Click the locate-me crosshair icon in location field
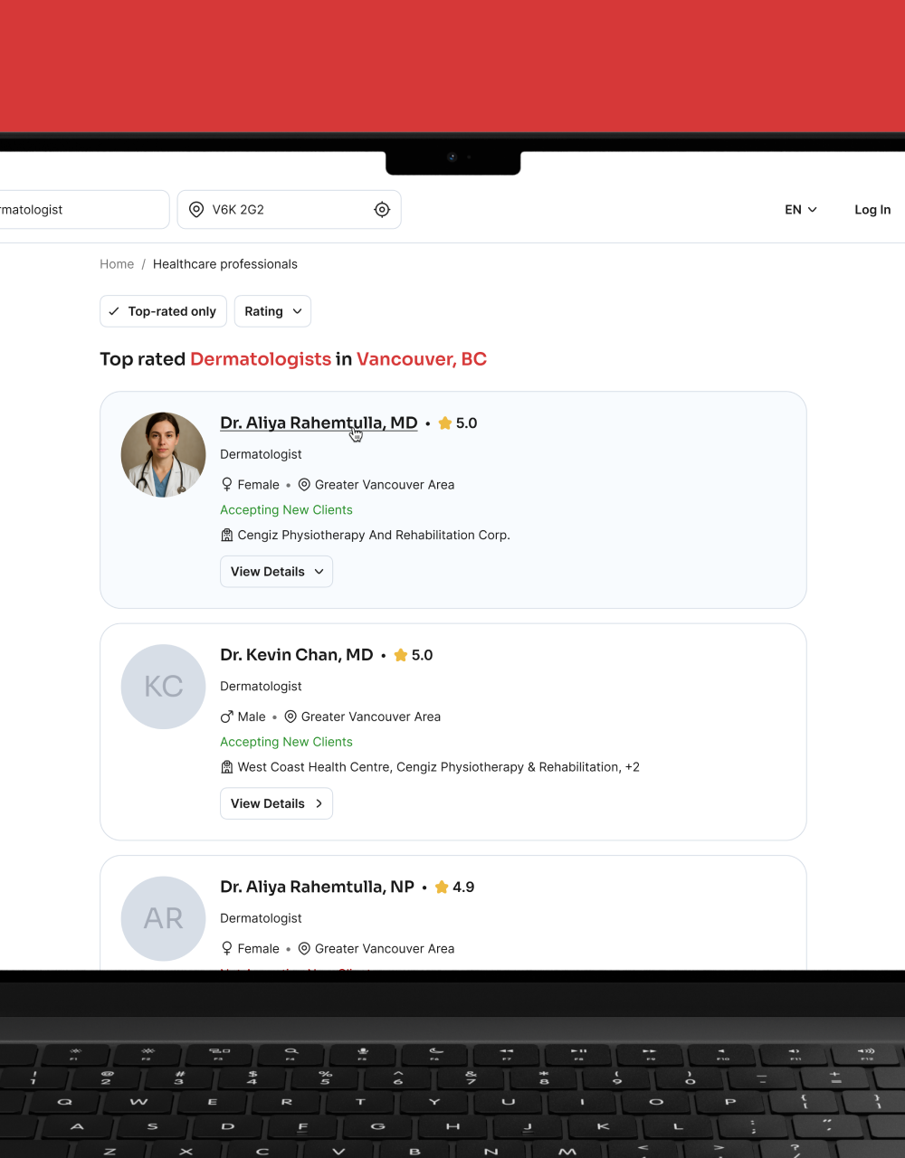 coord(382,210)
